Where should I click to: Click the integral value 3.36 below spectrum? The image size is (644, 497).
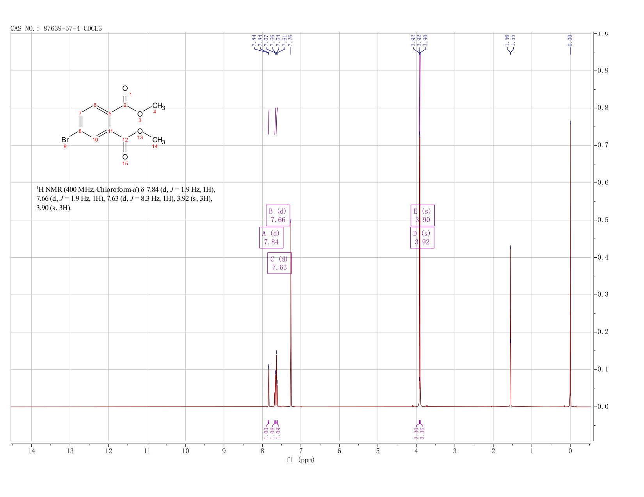423,433
